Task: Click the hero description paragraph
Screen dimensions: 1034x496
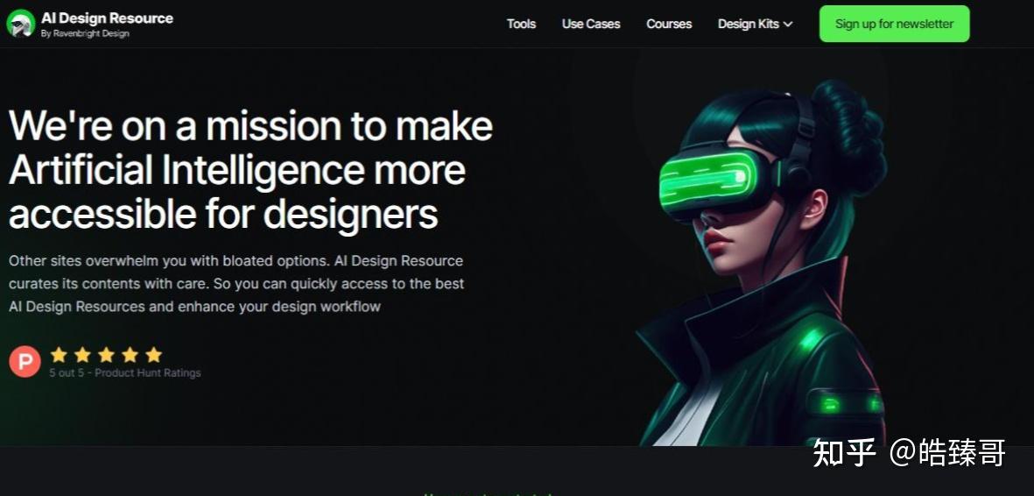Action: tap(236, 283)
